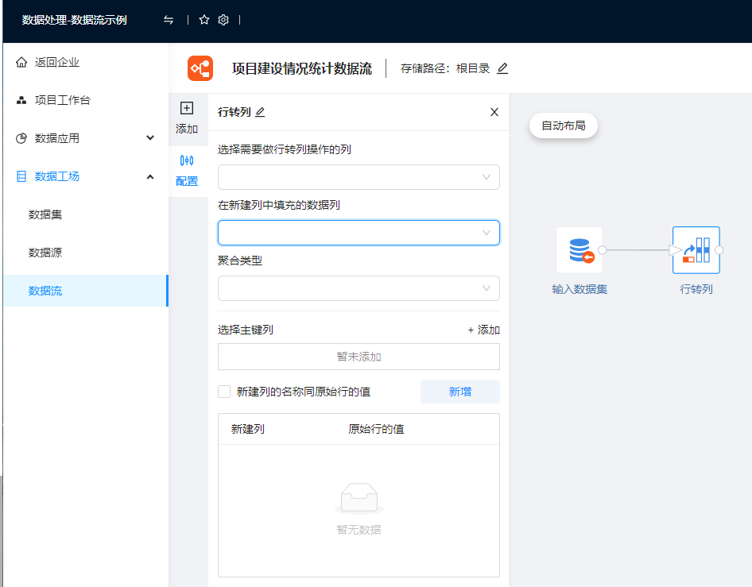Click + 添加 for primary key column
752x587 pixels.
pyautogui.click(x=483, y=330)
